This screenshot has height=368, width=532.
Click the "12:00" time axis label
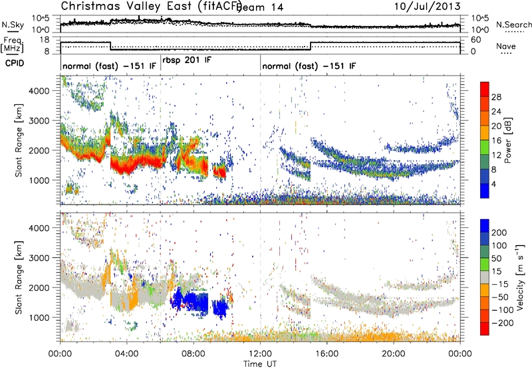(x=260, y=354)
